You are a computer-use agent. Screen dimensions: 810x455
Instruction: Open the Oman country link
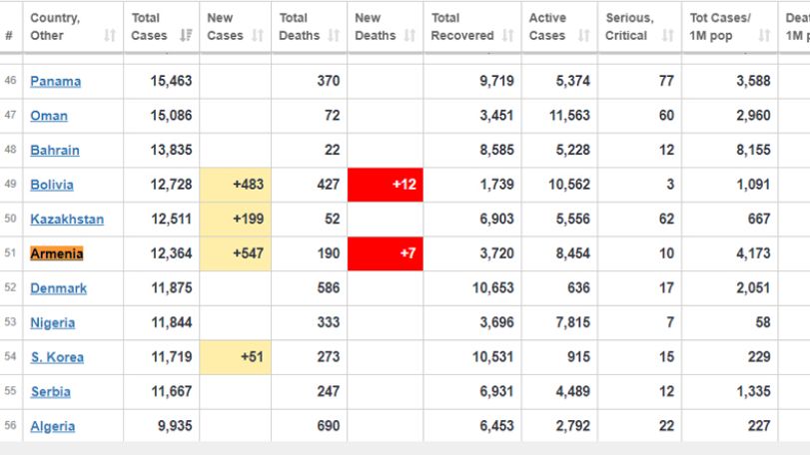49,116
